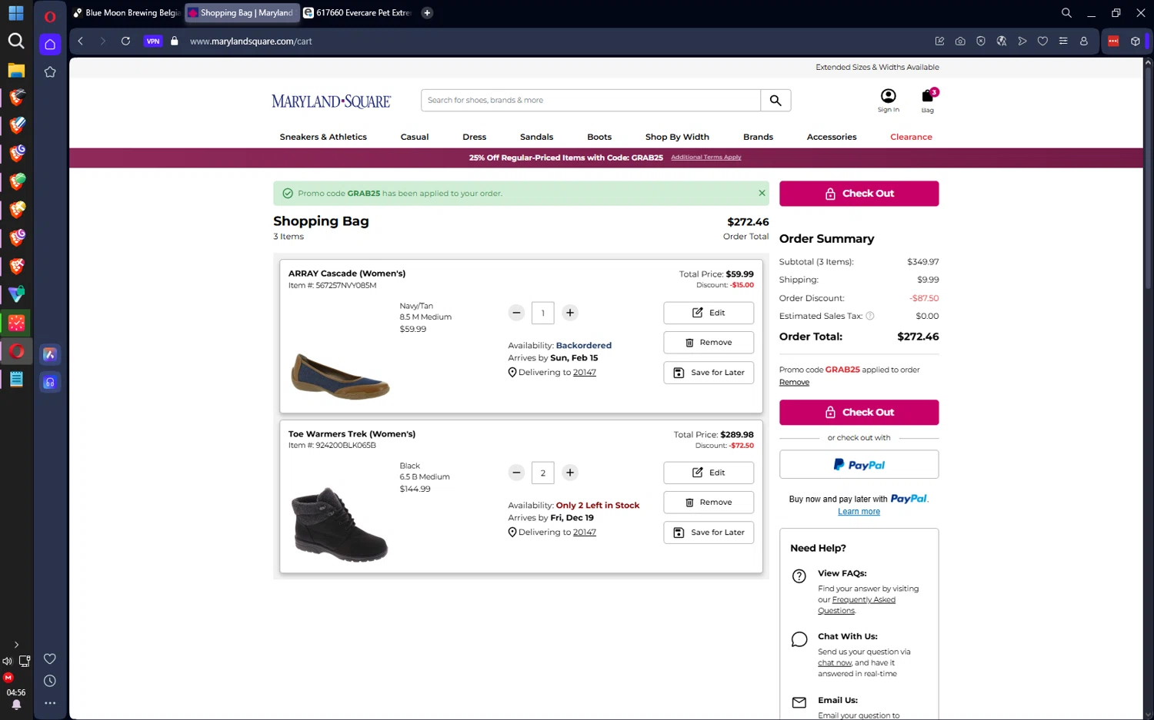Open Windows Start button

(x=16, y=14)
